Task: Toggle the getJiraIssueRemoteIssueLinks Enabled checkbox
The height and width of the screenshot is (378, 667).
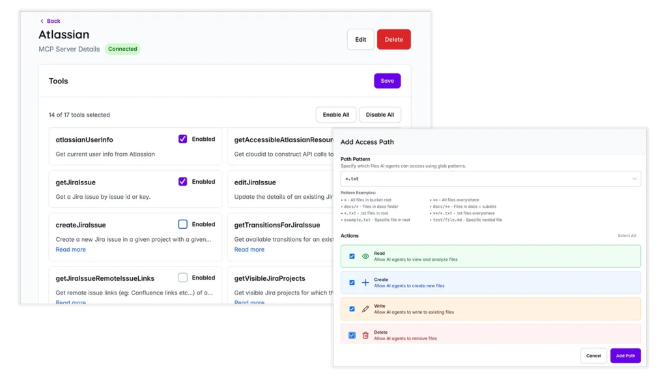Action: click(182, 277)
